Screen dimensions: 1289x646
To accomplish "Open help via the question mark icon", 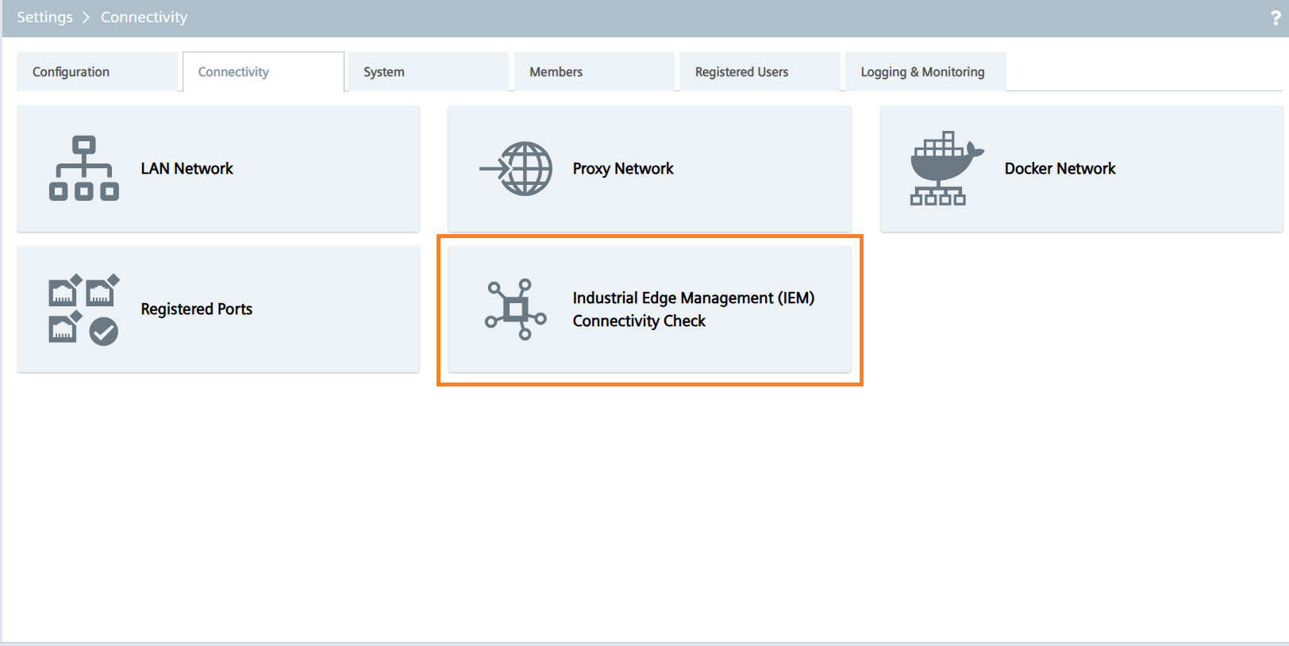I will [1275, 18].
